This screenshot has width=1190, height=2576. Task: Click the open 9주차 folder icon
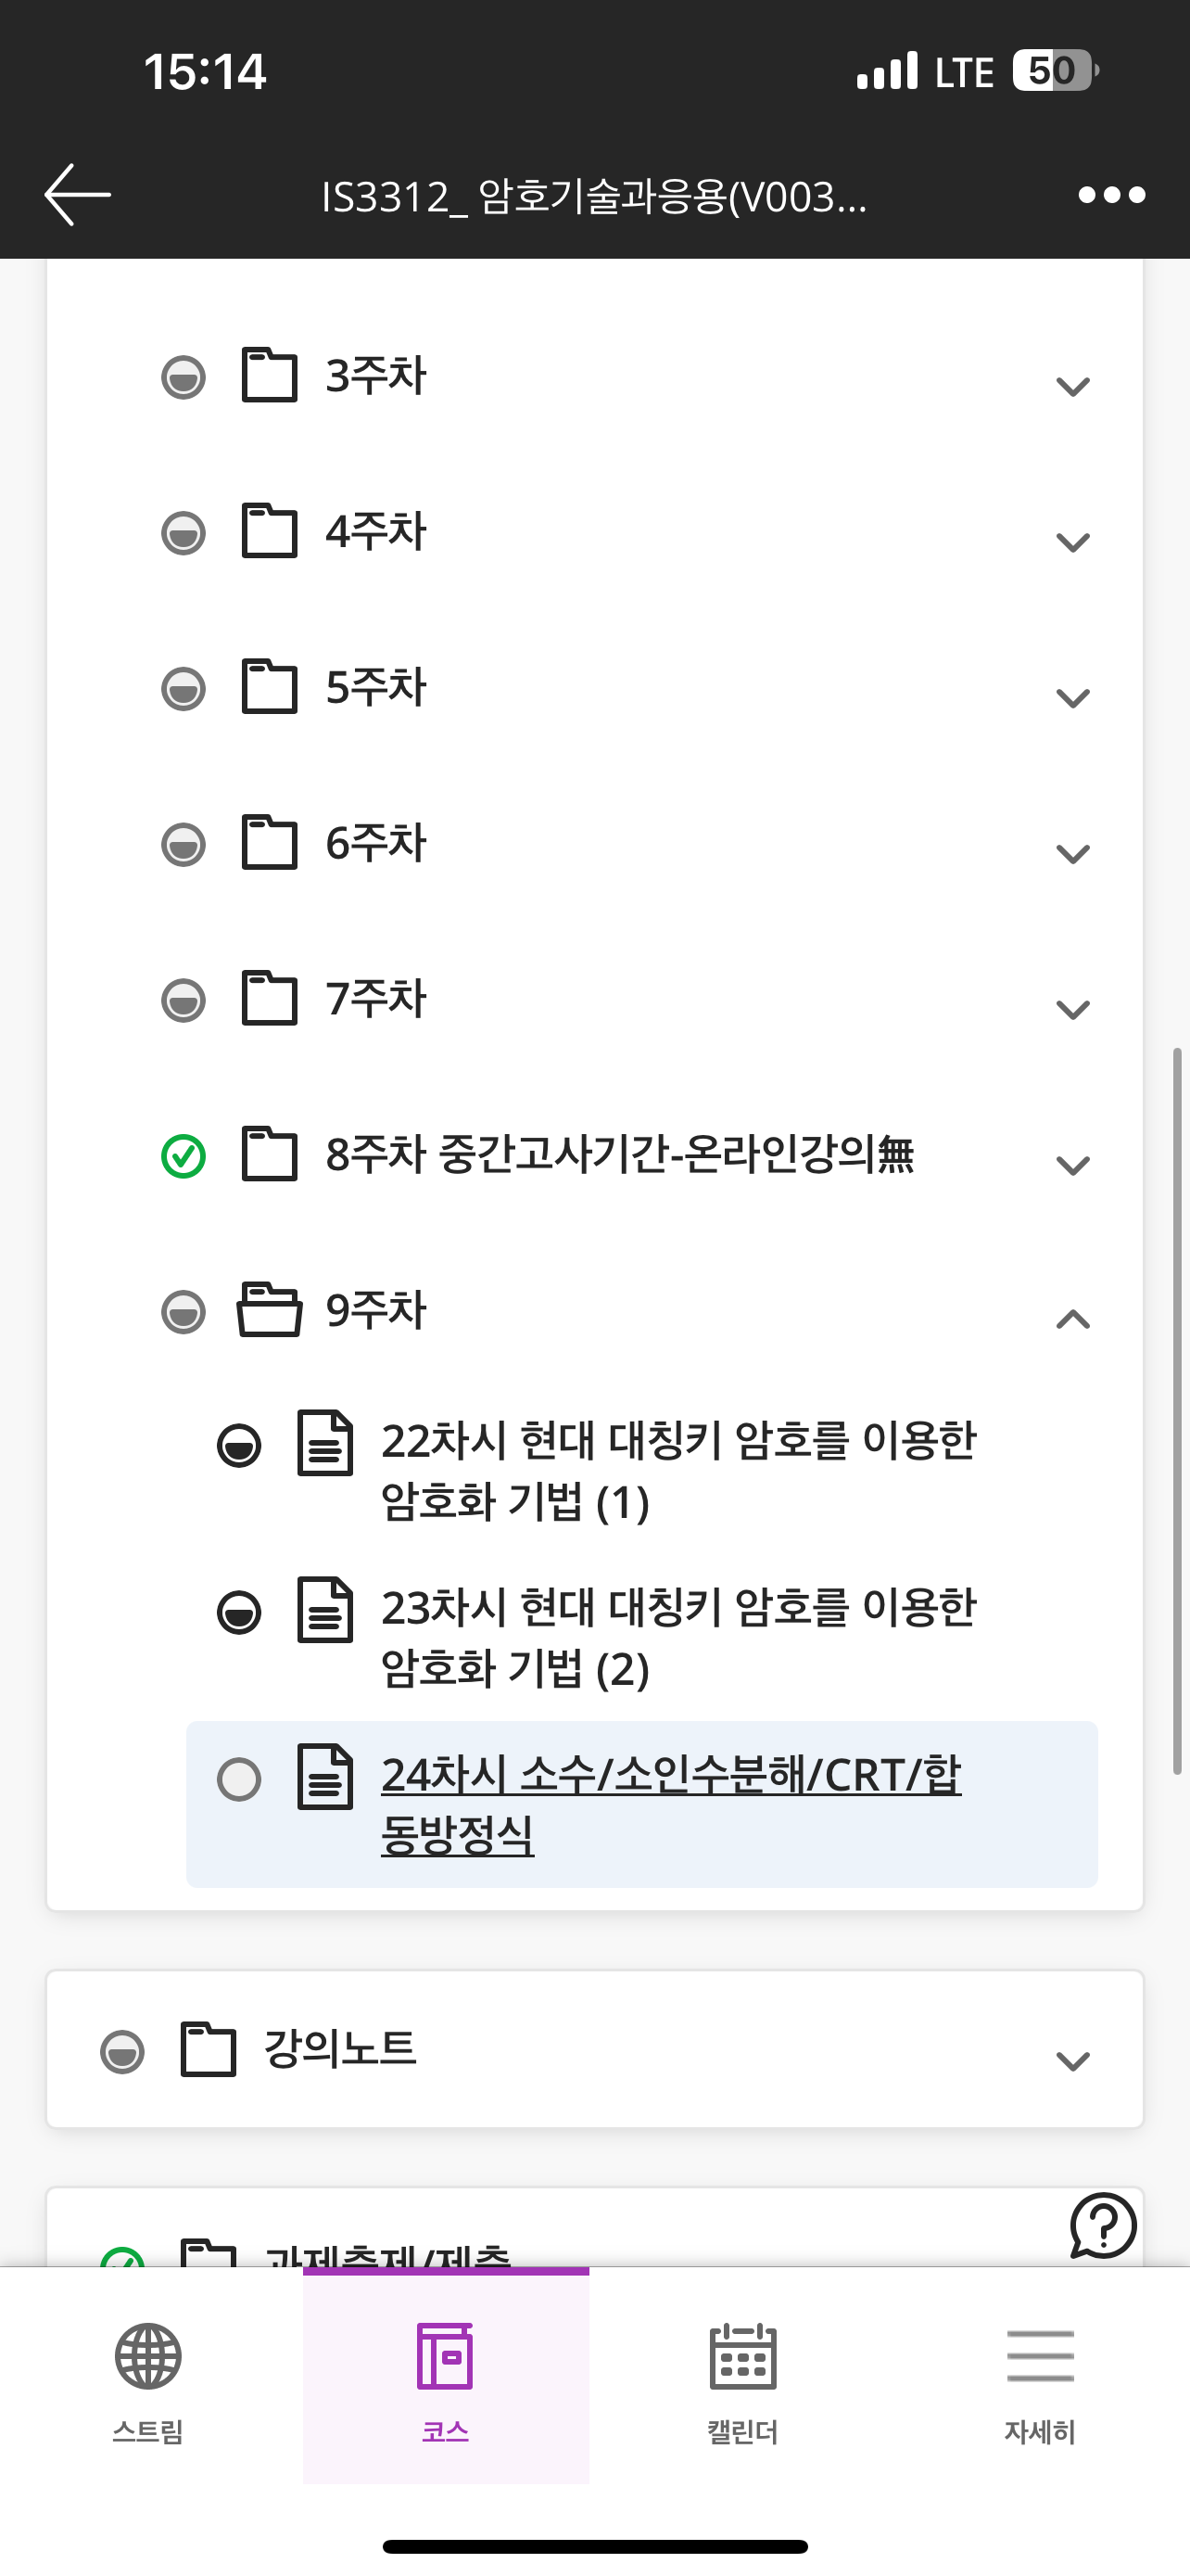(x=270, y=1310)
